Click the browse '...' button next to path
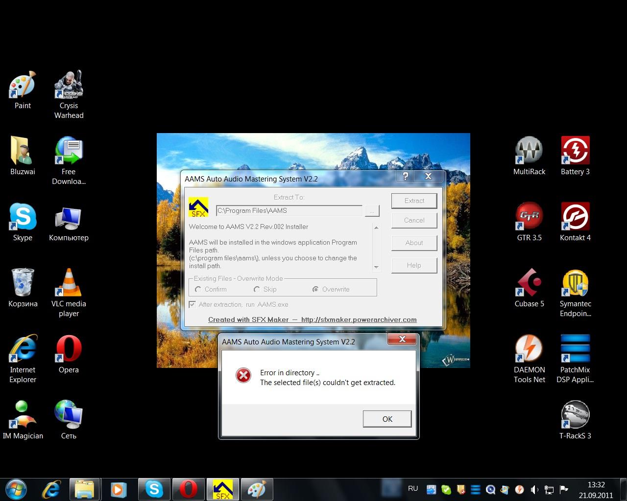The image size is (627, 501). pos(372,211)
